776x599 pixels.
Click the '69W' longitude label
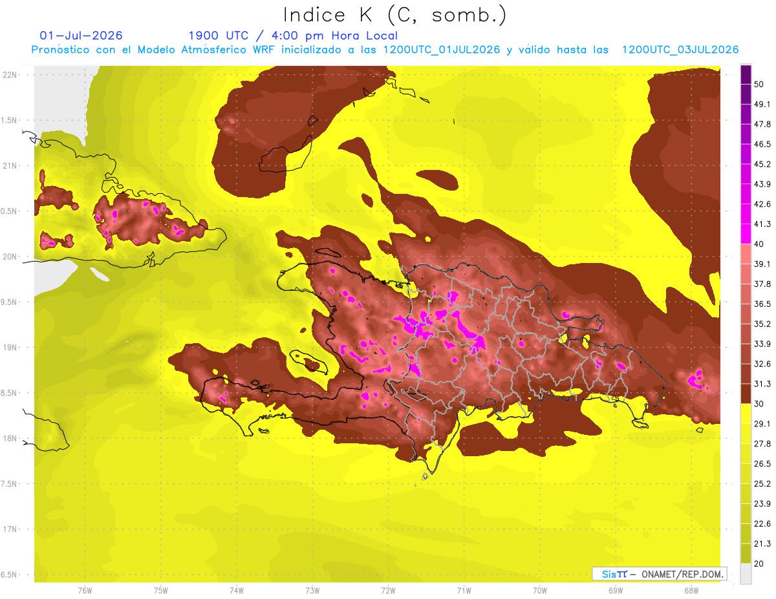(616, 591)
